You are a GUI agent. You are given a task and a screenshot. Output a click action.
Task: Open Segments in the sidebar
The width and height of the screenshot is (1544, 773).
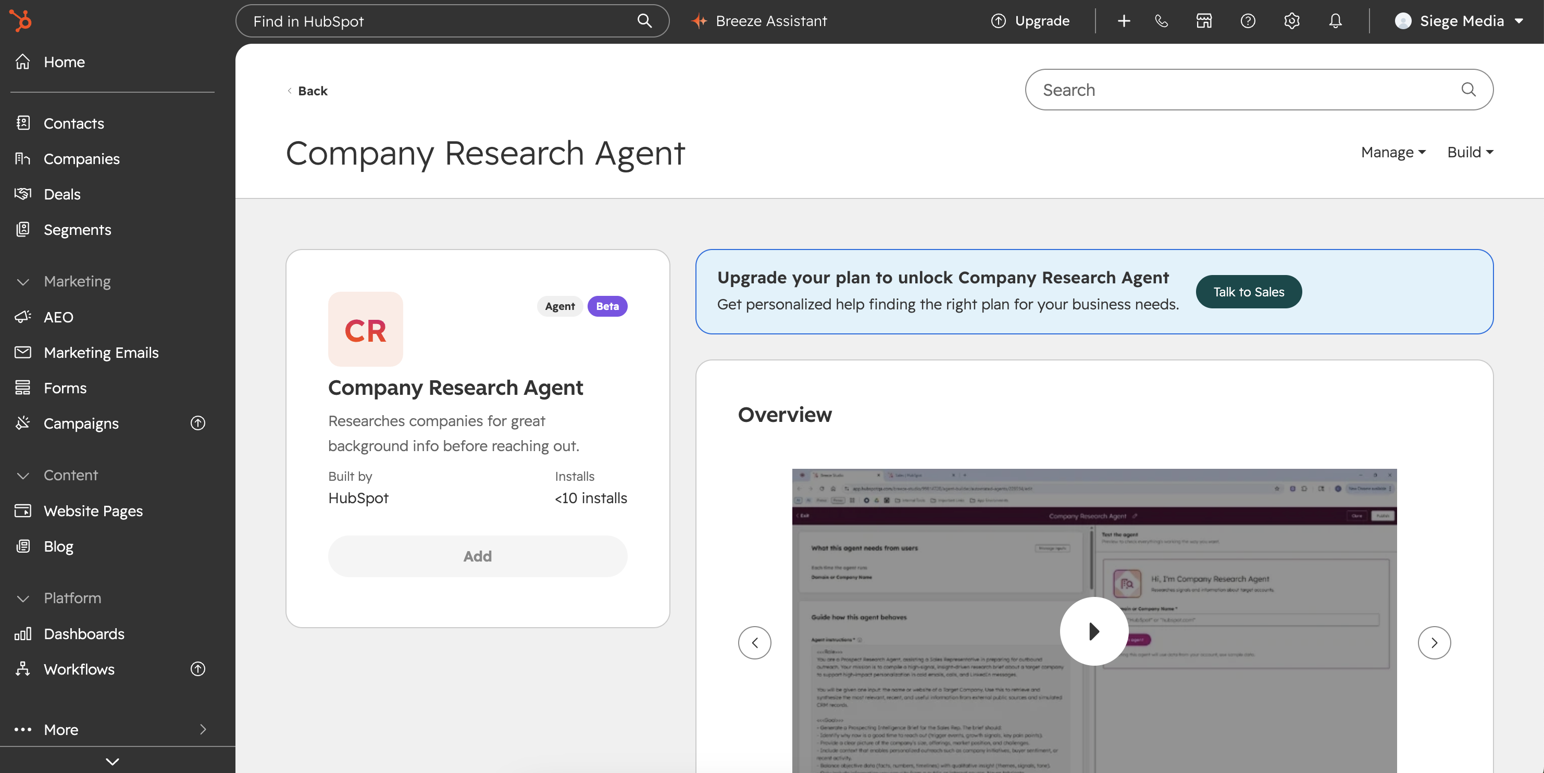77,230
